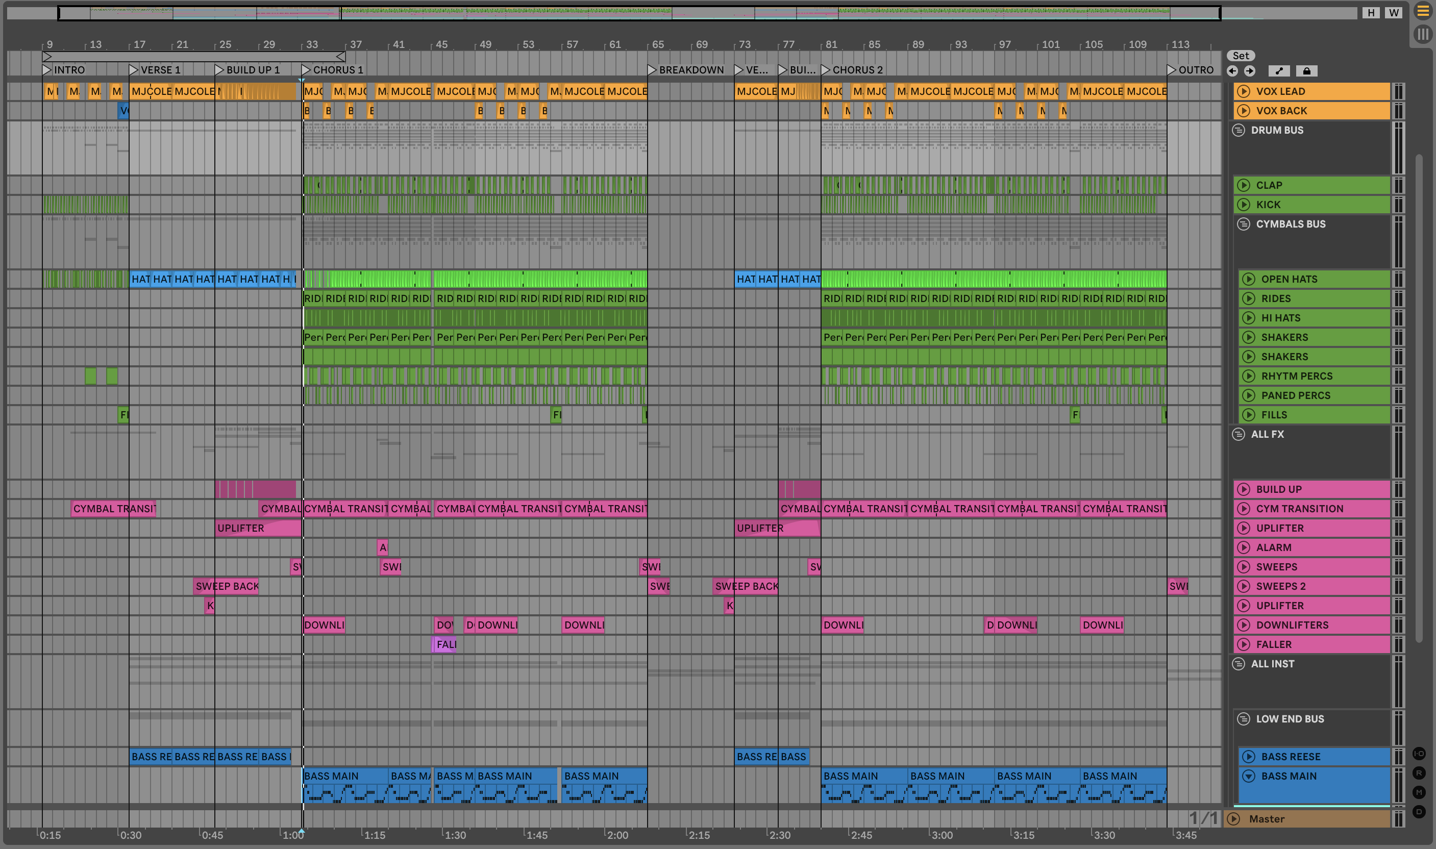1436x849 pixels.
Task: Switch to Session view with the vertical bars icon
Action: coord(1423,34)
